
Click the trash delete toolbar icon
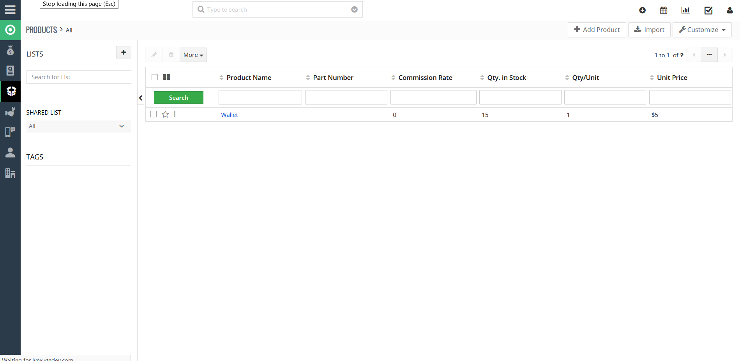click(x=171, y=55)
